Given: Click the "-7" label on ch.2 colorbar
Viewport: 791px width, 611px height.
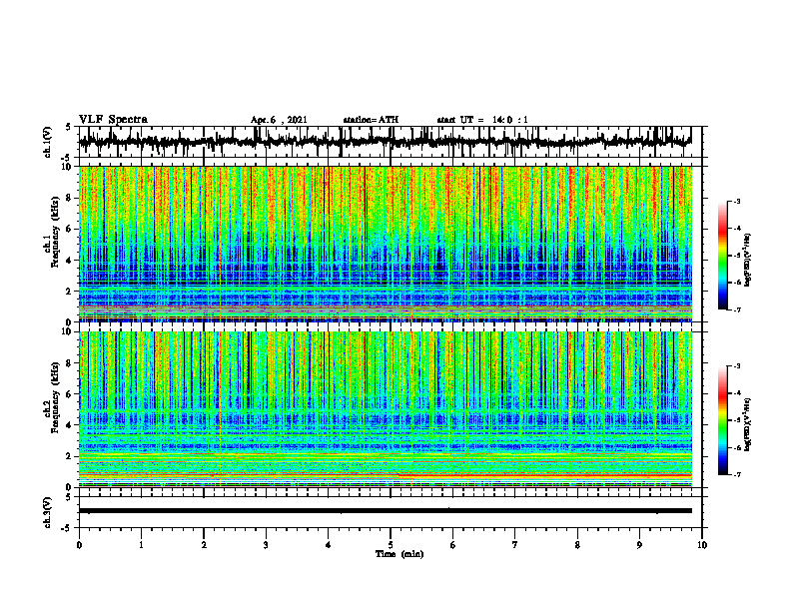Looking at the screenshot, I should pyautogui.click(x=737, y=474).
